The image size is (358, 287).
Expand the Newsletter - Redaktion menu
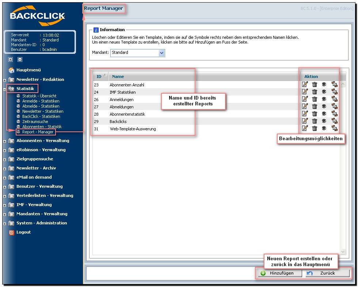5,80
